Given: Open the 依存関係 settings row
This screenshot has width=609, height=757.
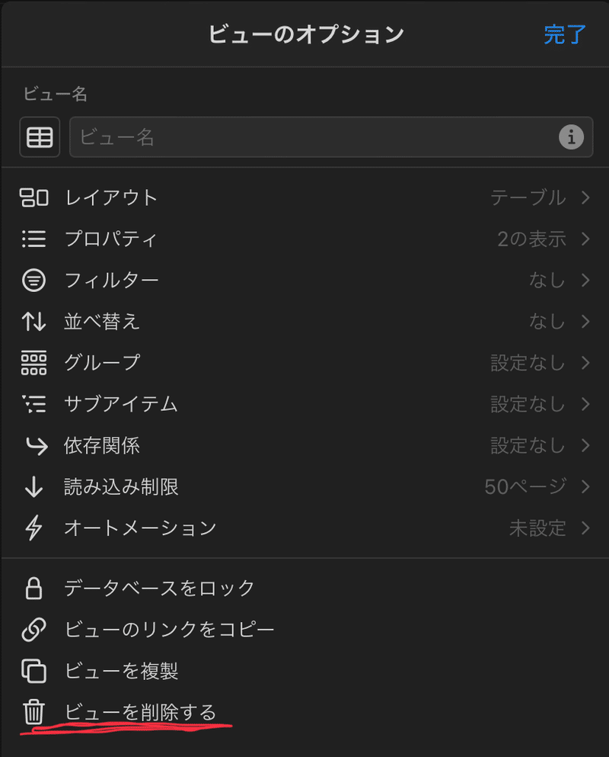Looking at the screenshot, I should (x=304, y=445).
